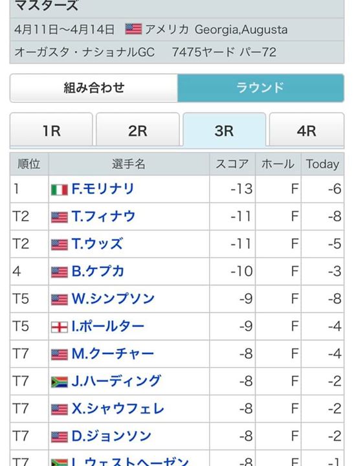Open M.クーチャー player profile link
Image resolution: width=354 pixels, height=466 pixels.
coord(113,353)
